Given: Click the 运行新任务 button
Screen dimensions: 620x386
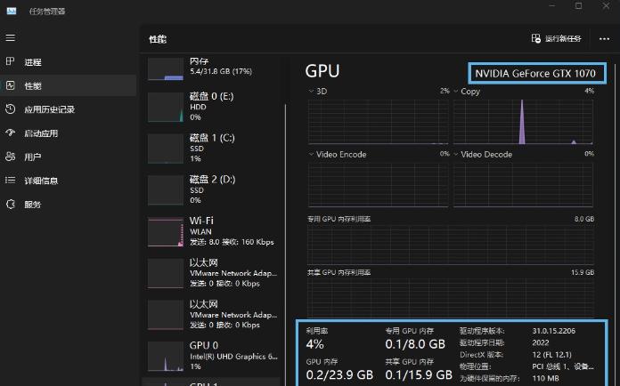Looking at the screenshot, I should 557,38.
